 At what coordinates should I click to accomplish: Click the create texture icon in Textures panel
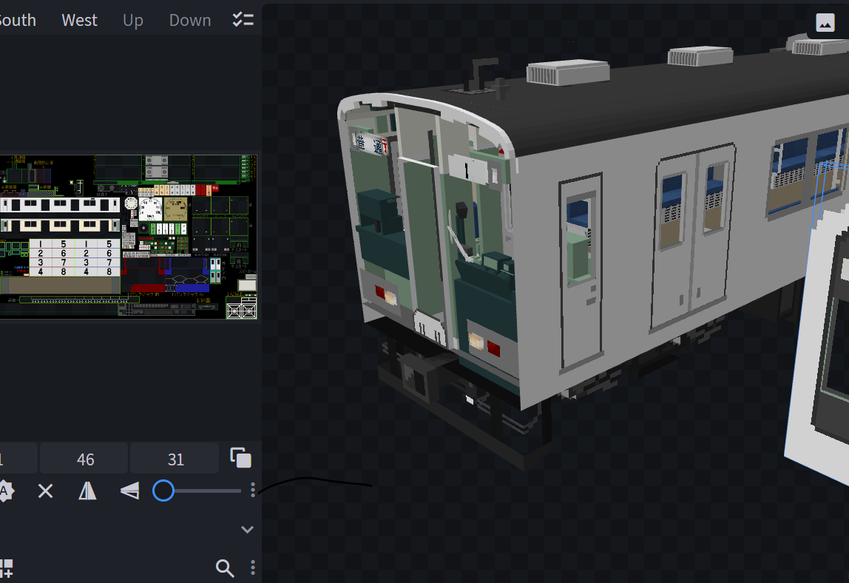[7, 568]
